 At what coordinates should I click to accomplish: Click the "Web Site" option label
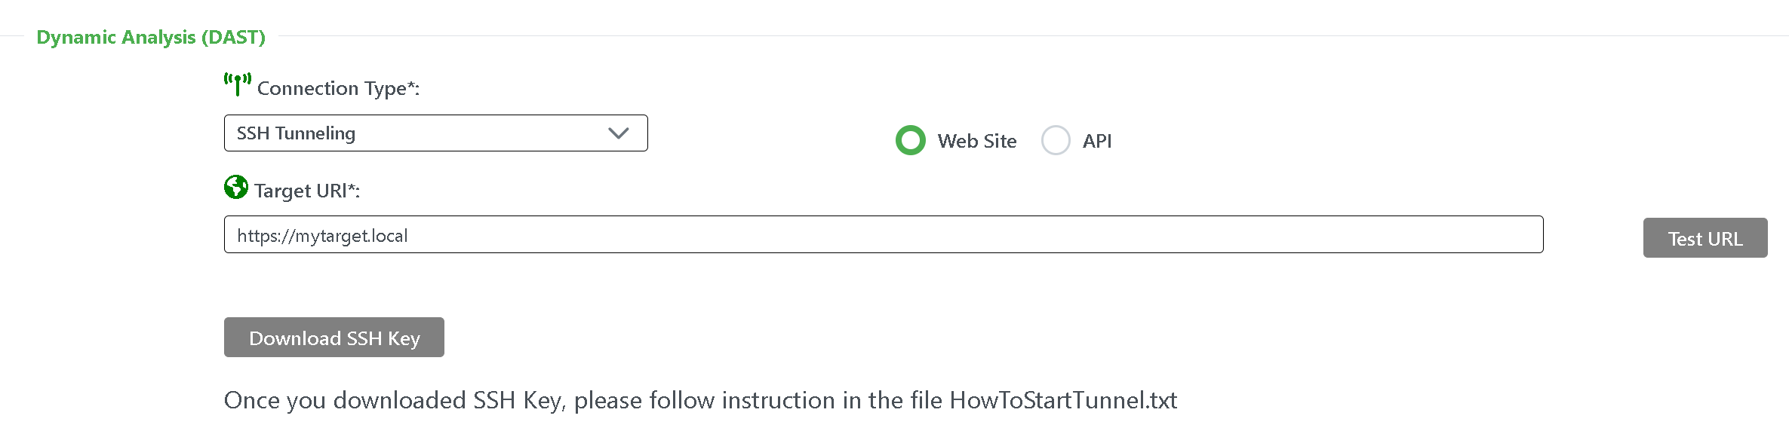pos(977,141)
